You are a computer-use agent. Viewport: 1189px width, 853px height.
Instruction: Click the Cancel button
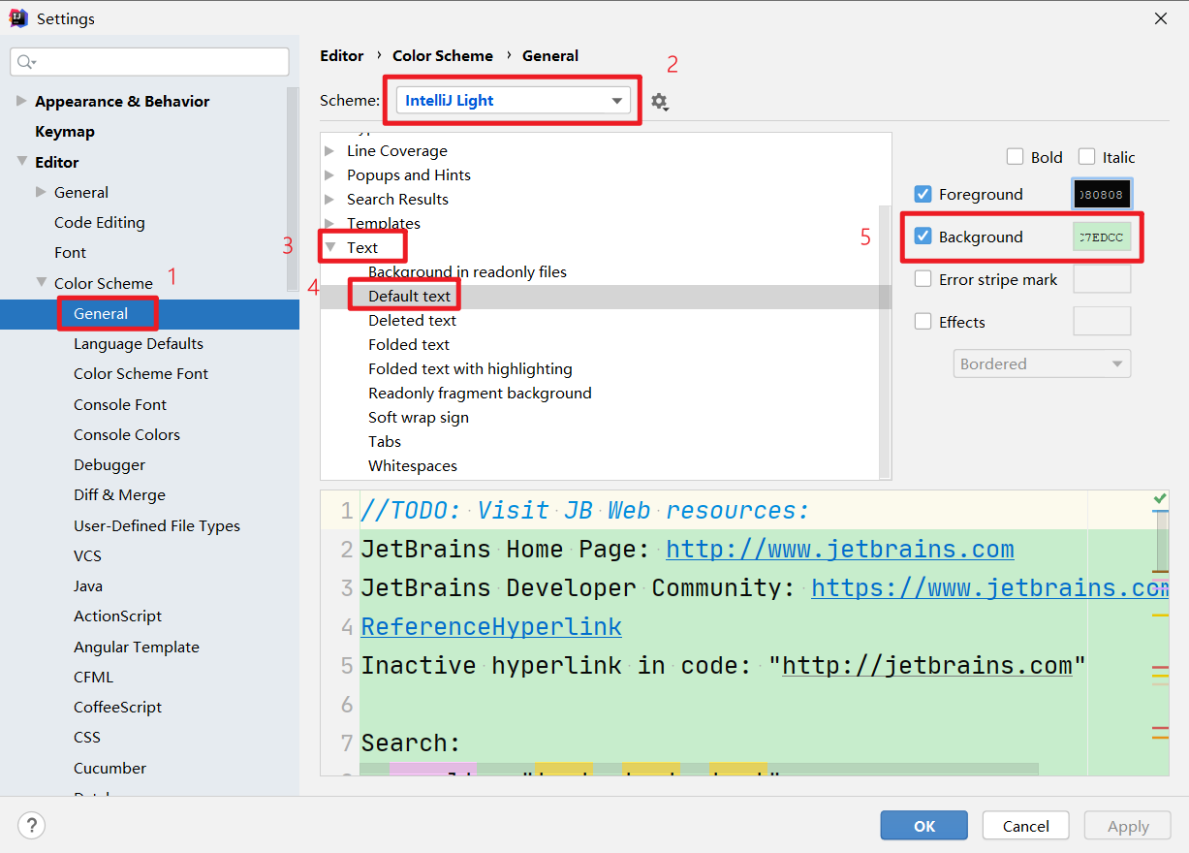(1026, 826)
